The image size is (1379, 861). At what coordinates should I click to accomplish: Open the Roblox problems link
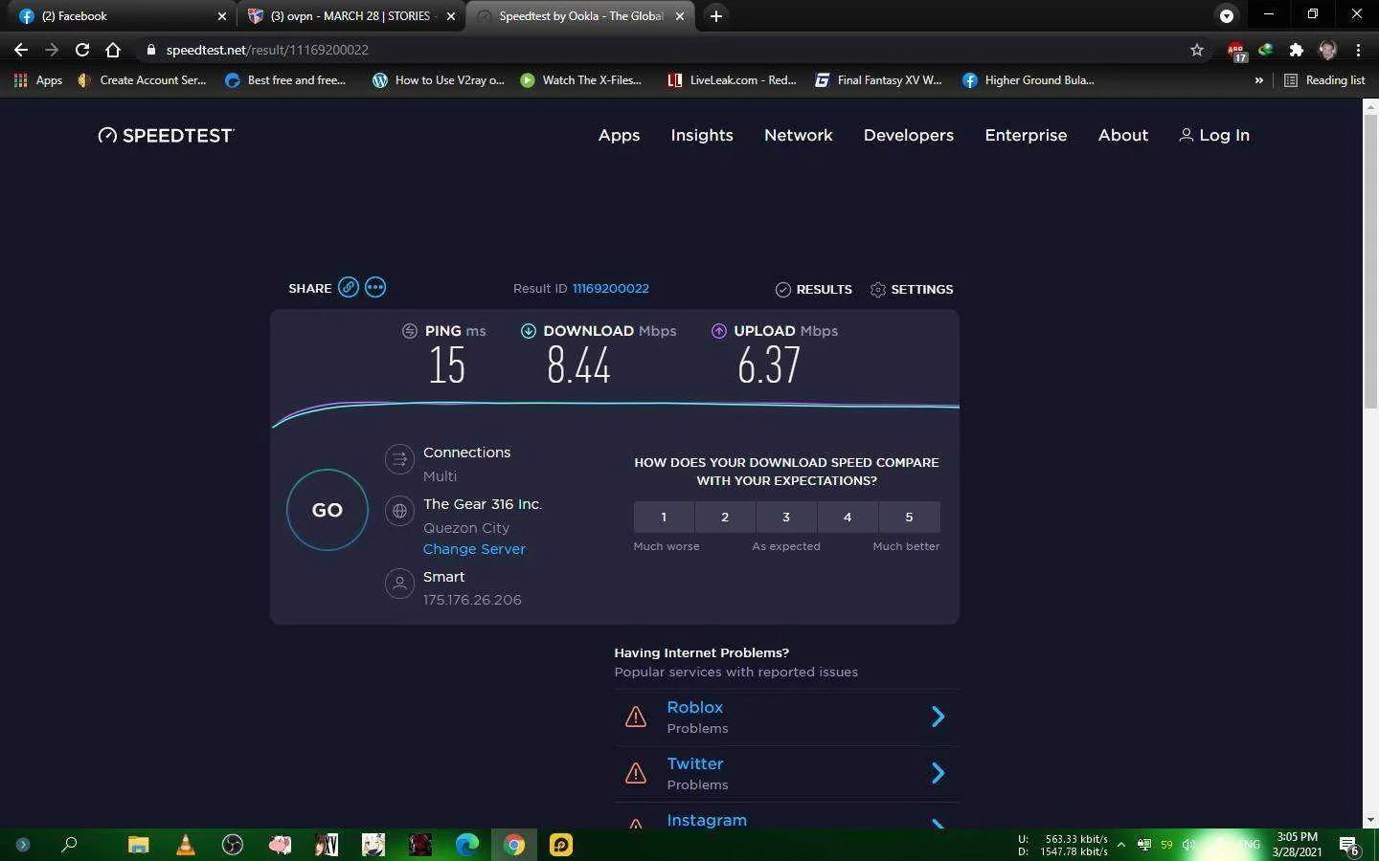(694, 707)
